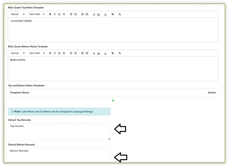Click the Action column header
Viewport: 229px width, 167px height.
coord(212,93)
